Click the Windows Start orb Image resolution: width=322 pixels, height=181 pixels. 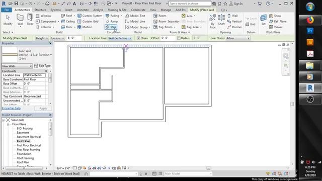tap(310, 7)
